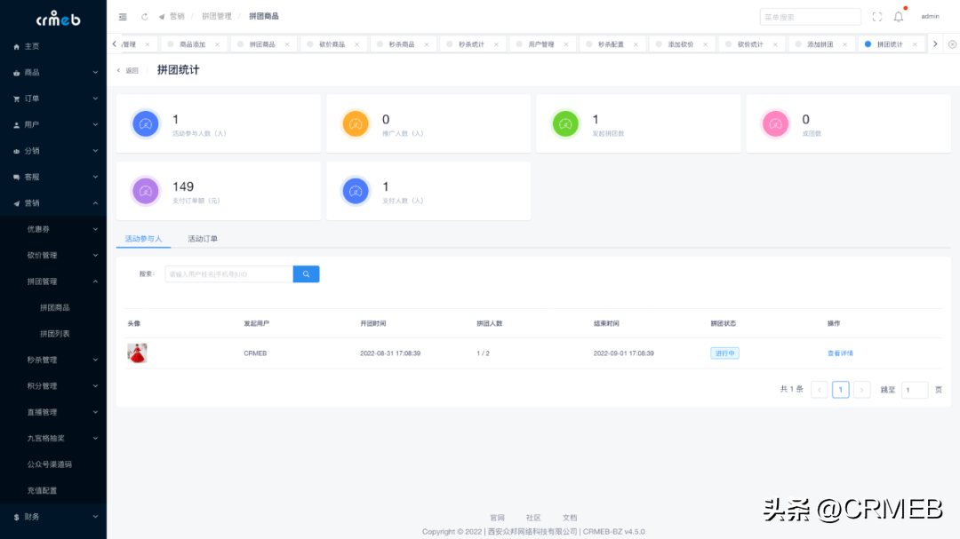Close the 砍价统计 tab
The height and width of the screenshot is (539, 960).
pos(776,44)
